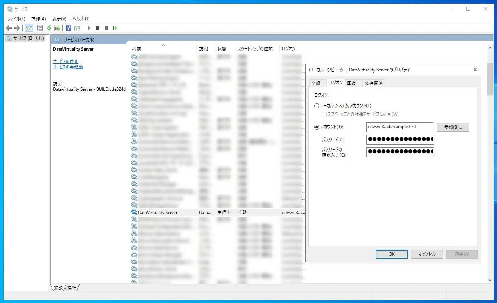Click the キャンセル button
Image resolution: width=497 pixels, height=303 pixels.
(427, 254)
